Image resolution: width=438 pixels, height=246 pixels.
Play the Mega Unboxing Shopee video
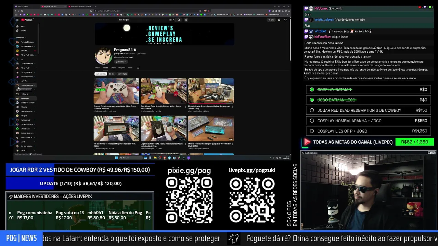pos(211,91)
